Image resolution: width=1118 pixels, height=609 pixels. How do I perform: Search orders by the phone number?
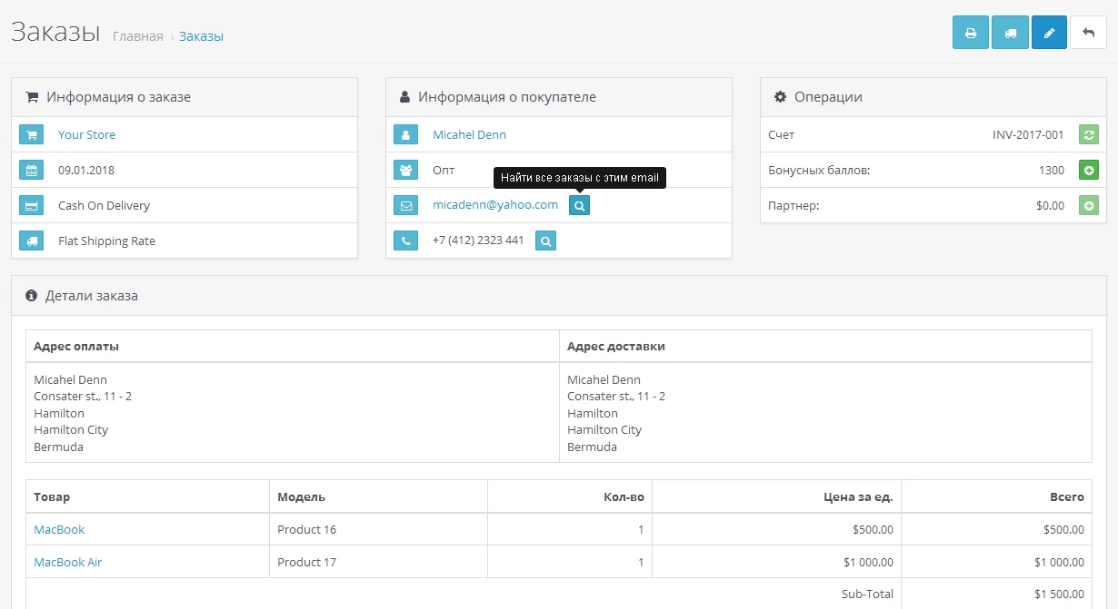coord(545,241)
